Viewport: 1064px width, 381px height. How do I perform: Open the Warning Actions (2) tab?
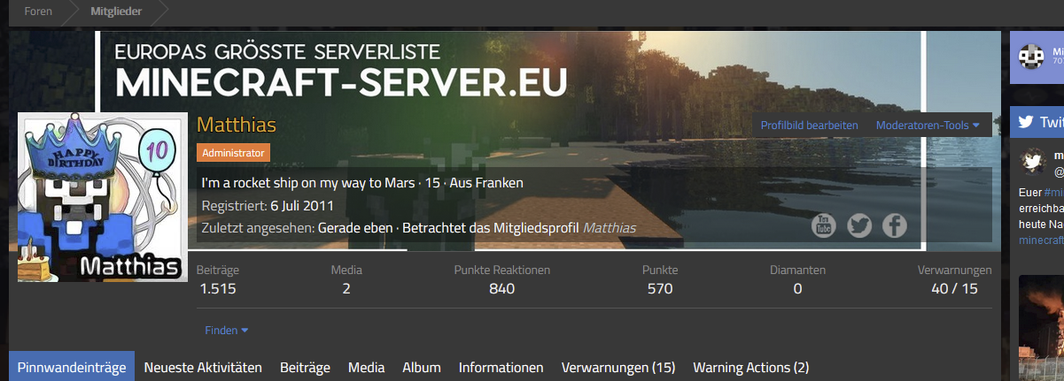coord(751,367)
